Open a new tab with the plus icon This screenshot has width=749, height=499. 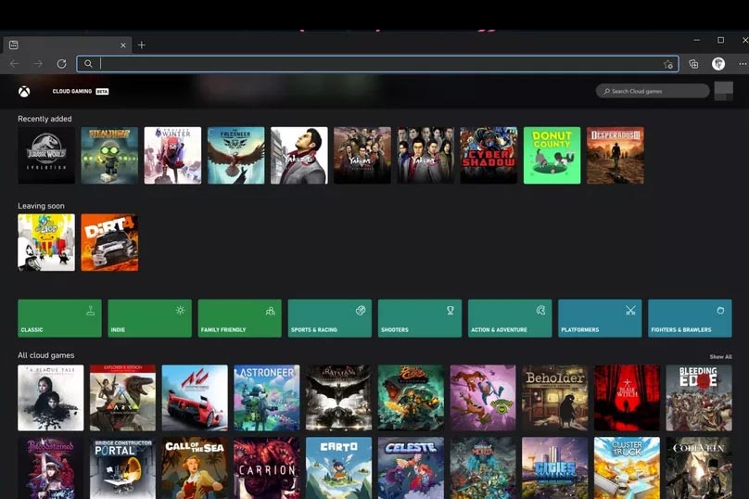click(142, 45)
